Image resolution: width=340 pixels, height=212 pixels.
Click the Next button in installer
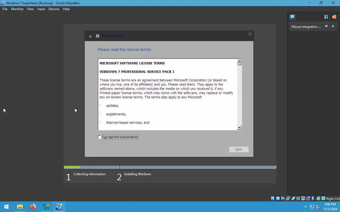click(x=239, y=149)
